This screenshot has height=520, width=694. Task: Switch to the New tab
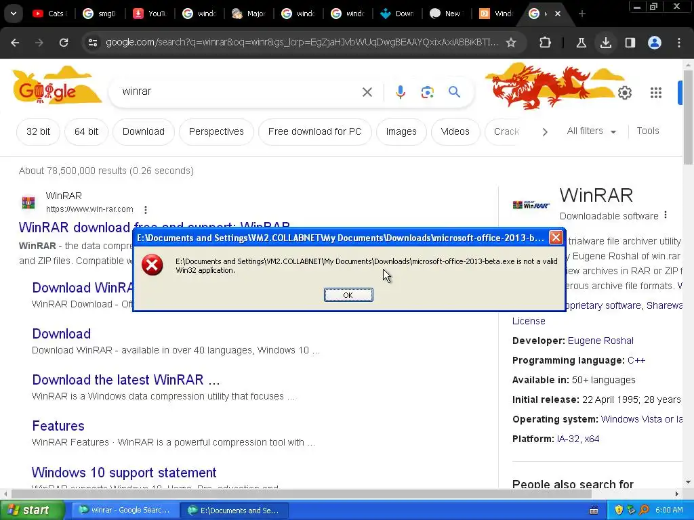coord(446,14)
